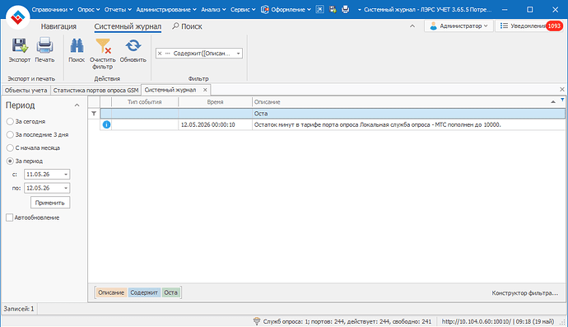Clear filter using funnel icon
Screen dimensions: 568x327
(103, 46)
